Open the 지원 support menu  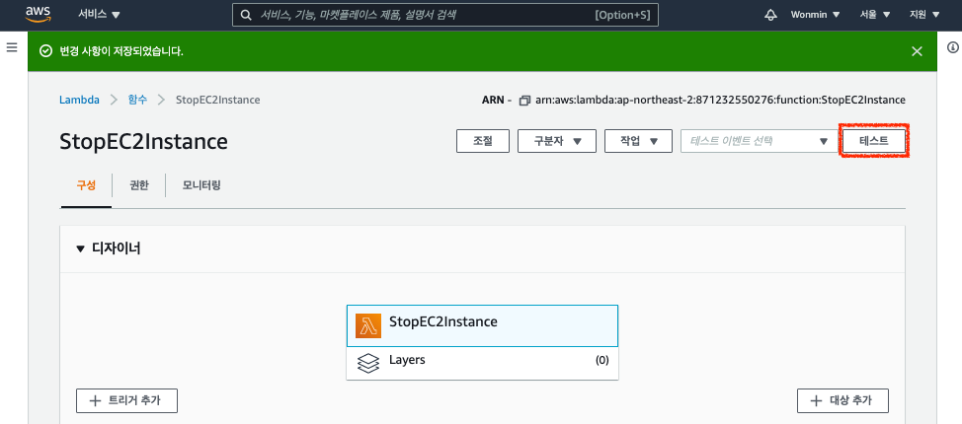pyautogui.click(x=924, y=15)
